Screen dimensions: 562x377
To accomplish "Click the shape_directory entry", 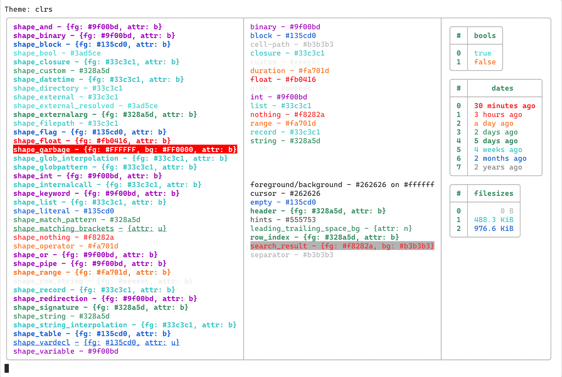I will (68, 88).
